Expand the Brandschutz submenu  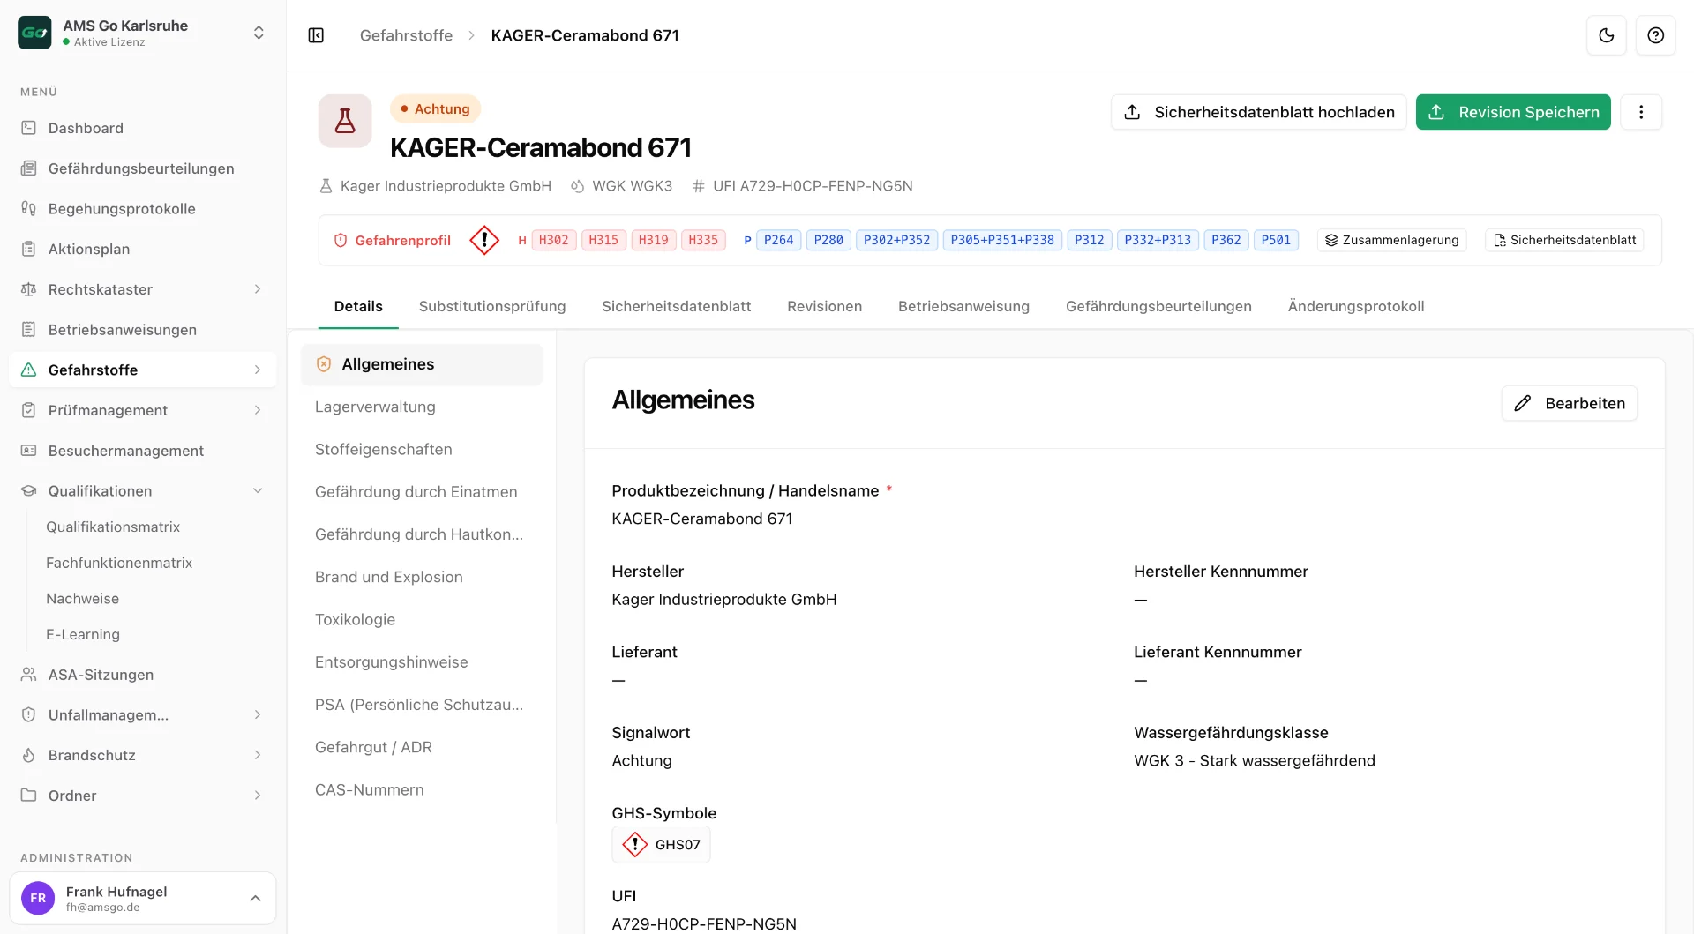click(x=258, y=755)
